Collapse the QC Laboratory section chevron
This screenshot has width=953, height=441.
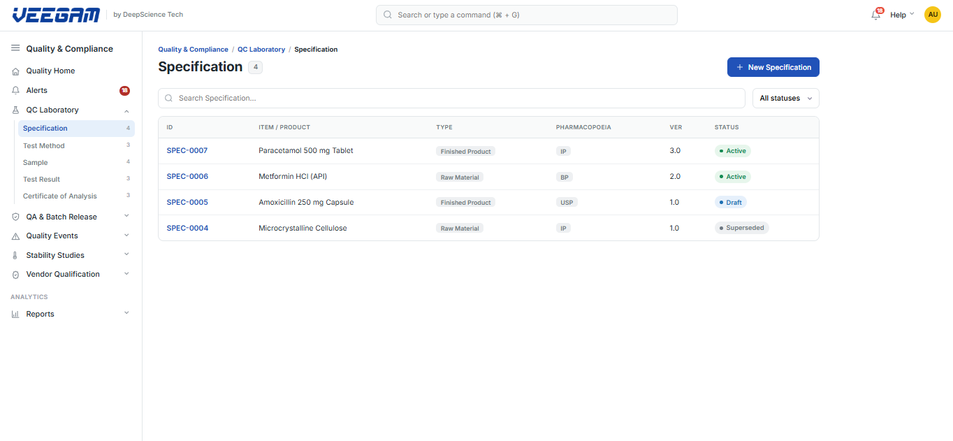(x=126, y=110)
